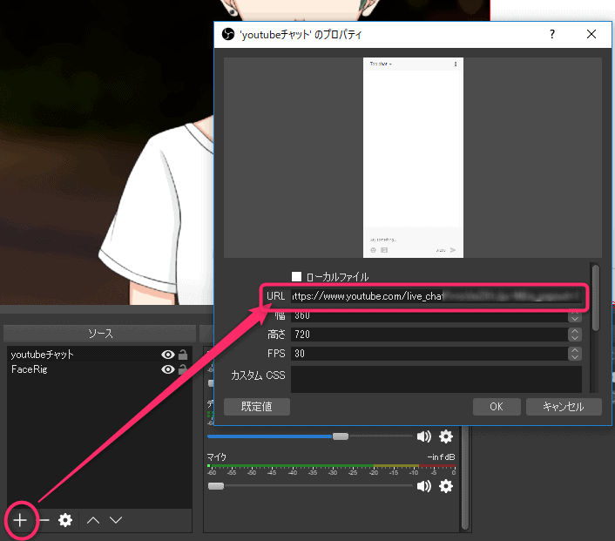The width and height of the screenshot is (615, 541).
Task: Click the FPS spinner arrows
Action: 574,354
